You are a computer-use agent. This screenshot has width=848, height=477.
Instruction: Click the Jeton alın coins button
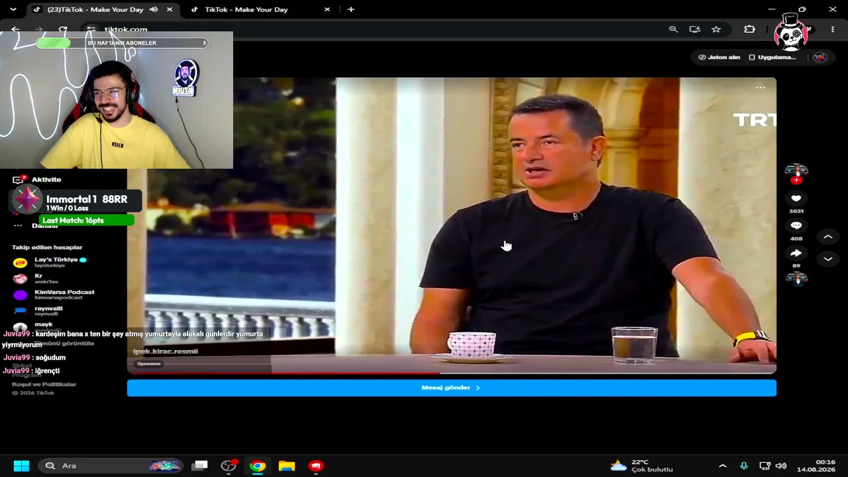(719, 57)
